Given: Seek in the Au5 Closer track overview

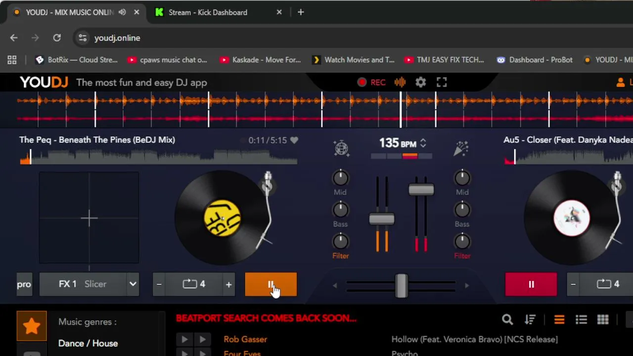Looking at the screenshot, I should [x=569, y=157].
